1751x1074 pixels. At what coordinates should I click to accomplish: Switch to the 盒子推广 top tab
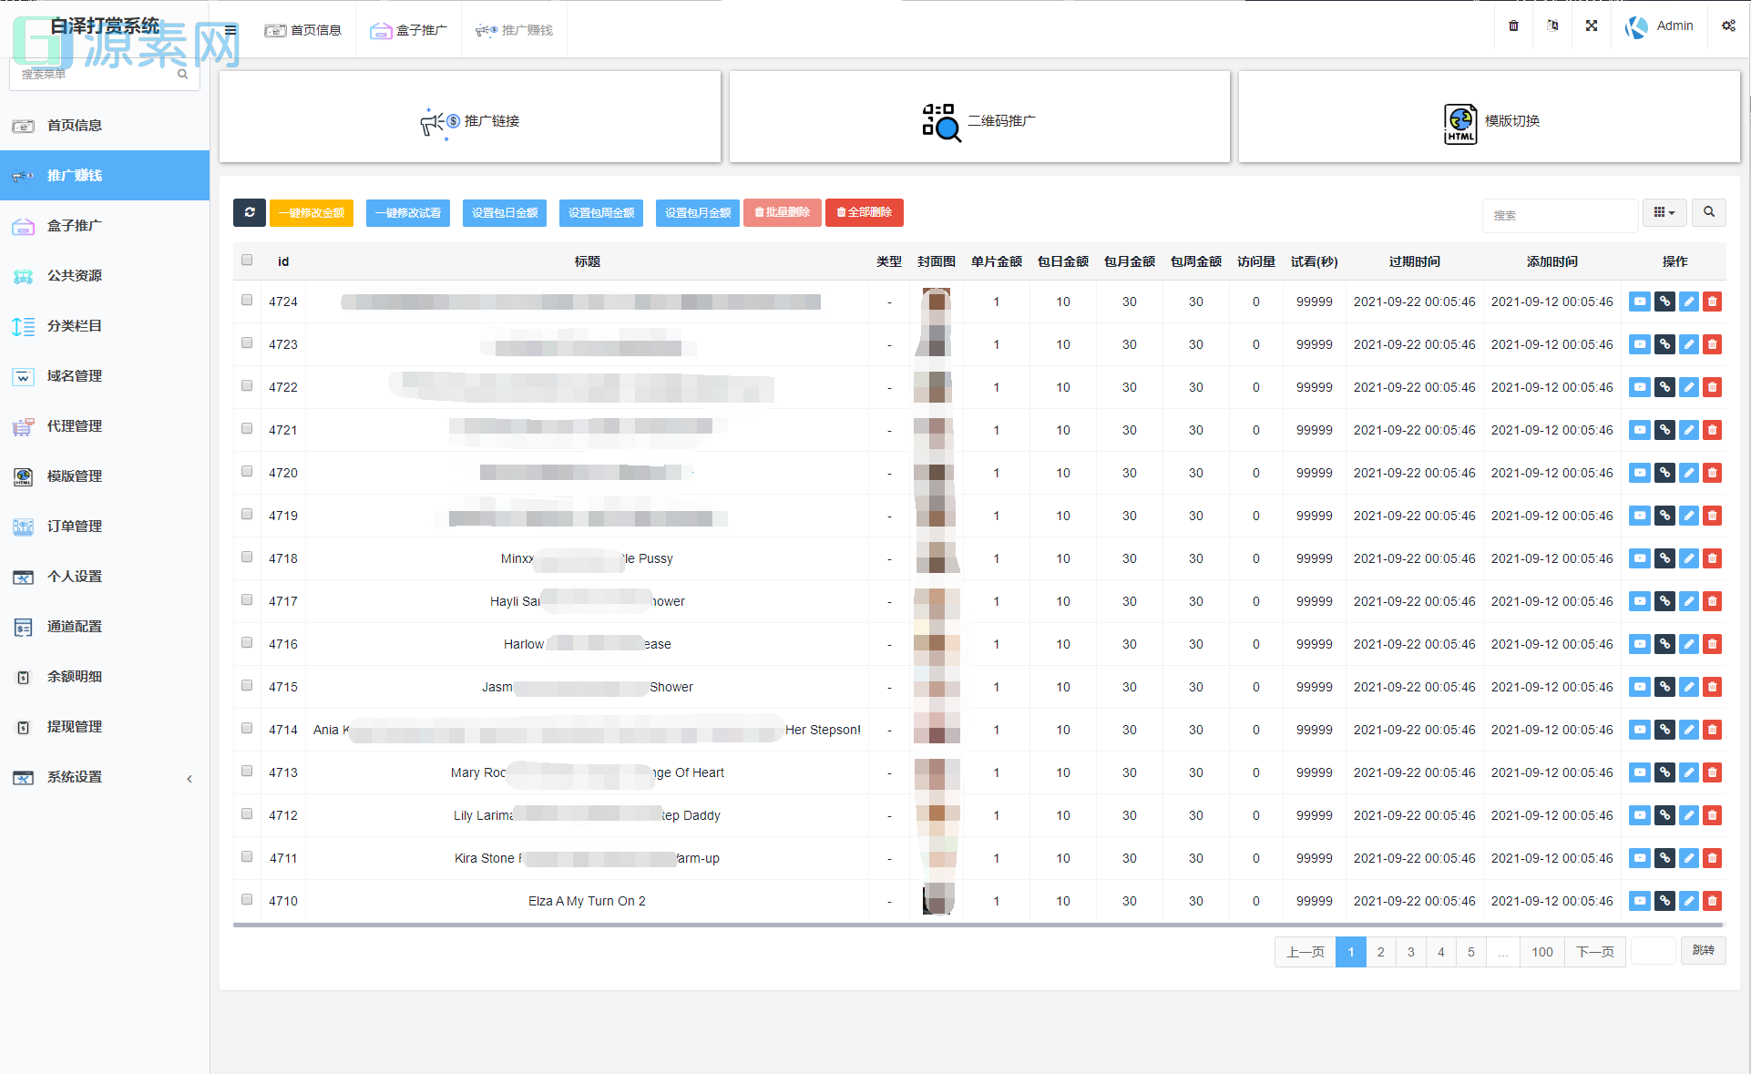coord(408,30)
